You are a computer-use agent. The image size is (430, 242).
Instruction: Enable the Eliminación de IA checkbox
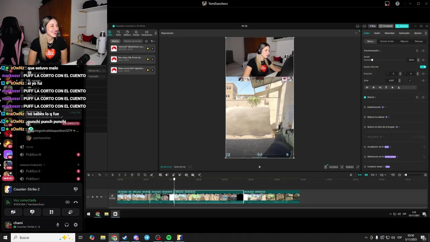pyautogui.click(x=365, y=157)
